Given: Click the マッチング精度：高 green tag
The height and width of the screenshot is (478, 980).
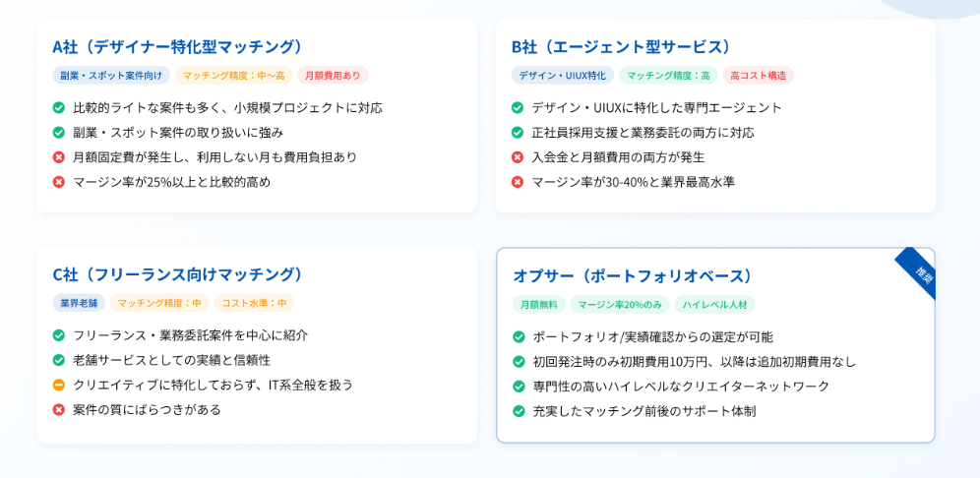Looking at the screenshot, I should point(668,76).
